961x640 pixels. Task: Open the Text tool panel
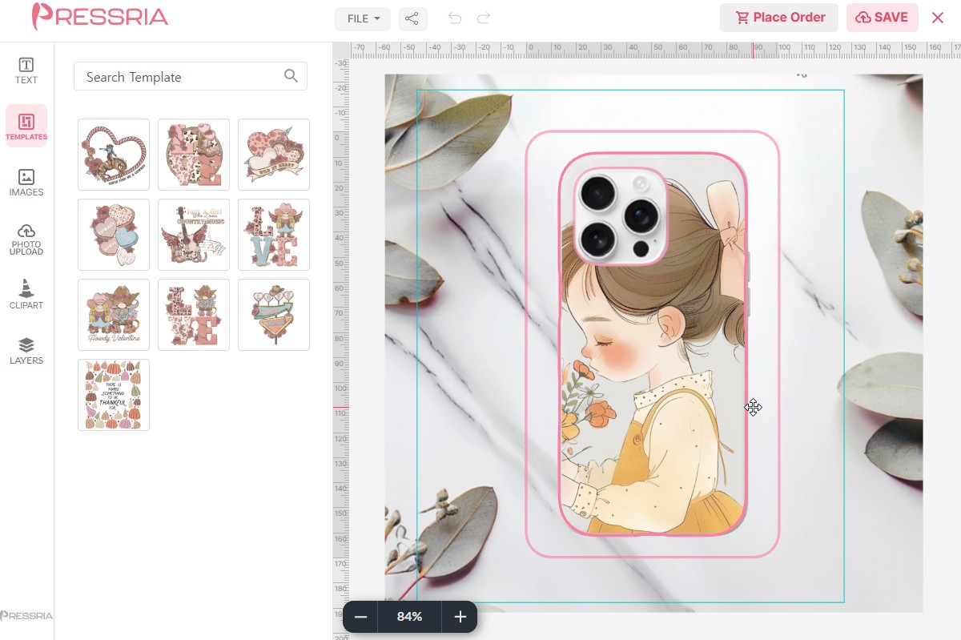tap(26, 71)
